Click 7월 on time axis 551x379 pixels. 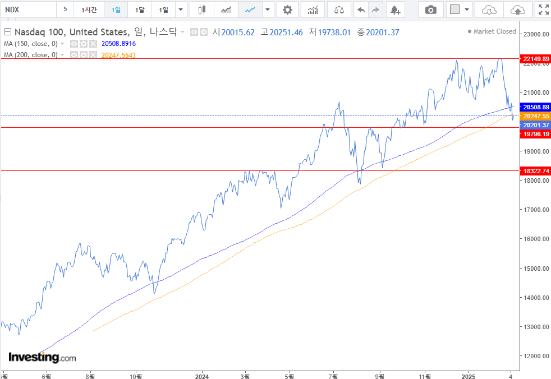point(333,376)
